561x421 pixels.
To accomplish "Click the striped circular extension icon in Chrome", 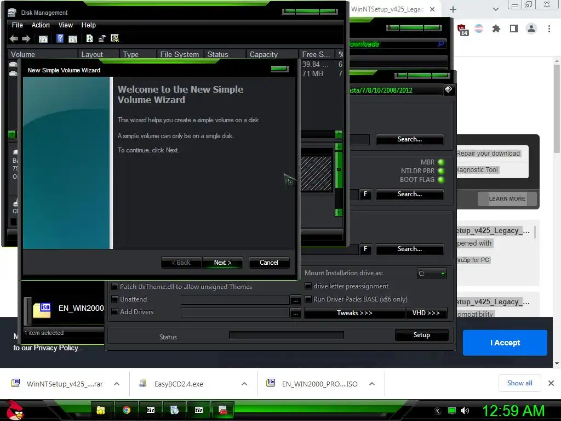I will [479, 29].
